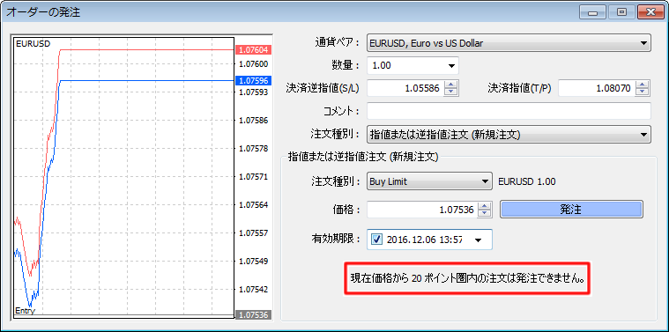Screen dimensions: 669x332
Task: Open the Buy Limit order type dropdown
Action: coord(429,181)
